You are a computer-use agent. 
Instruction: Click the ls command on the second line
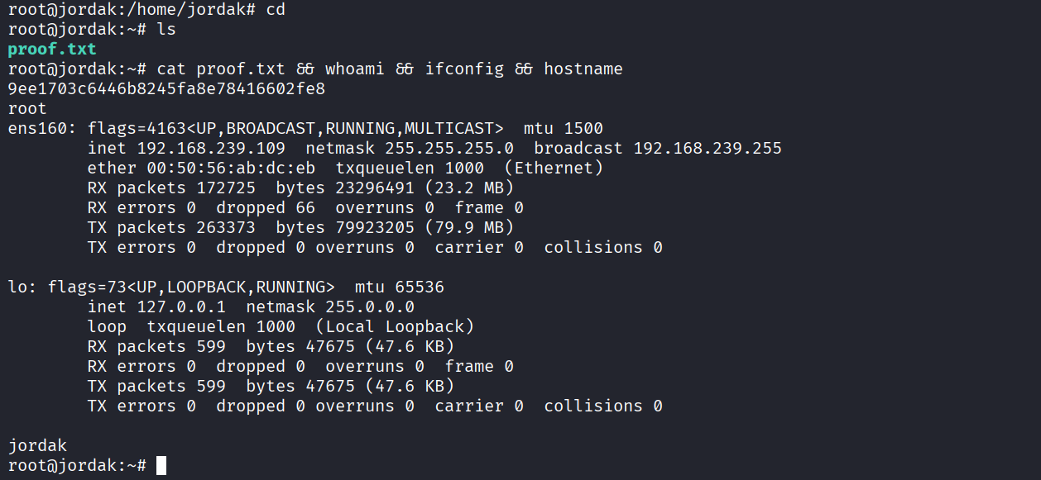click(166, 30)
